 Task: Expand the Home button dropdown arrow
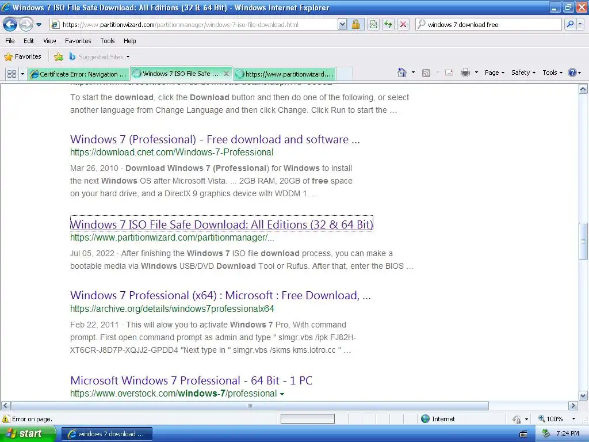pos(413,73)
